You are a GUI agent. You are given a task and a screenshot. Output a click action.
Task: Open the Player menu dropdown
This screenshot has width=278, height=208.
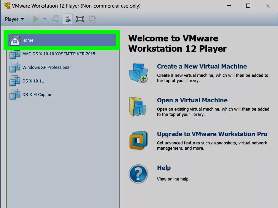tap(14, 19)
